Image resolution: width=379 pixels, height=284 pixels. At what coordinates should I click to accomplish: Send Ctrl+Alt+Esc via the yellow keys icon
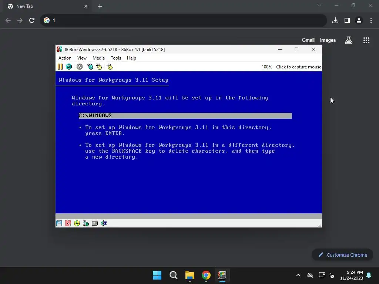pyautogui.click(x=99, y=67)
